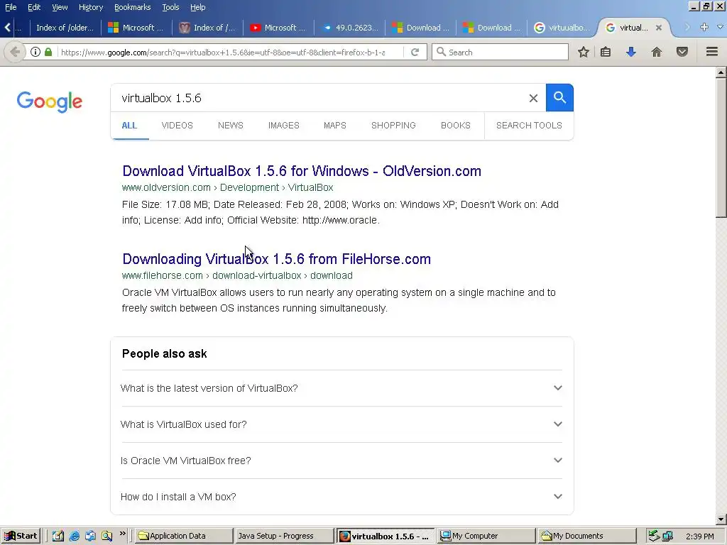Expand 'What is VirtualBox used for?'
This screenshot has height=545, width=727.
[x=341, y=424]
